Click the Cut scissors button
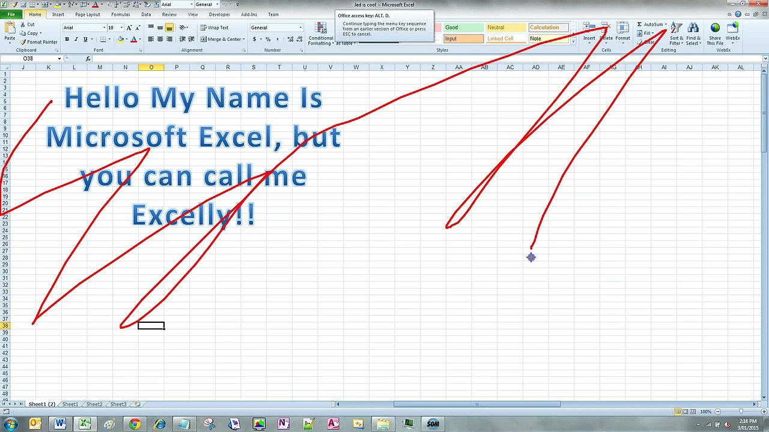The width and height of the screenshot is (769, 432). pyautogui.click(x=28, y=25)
